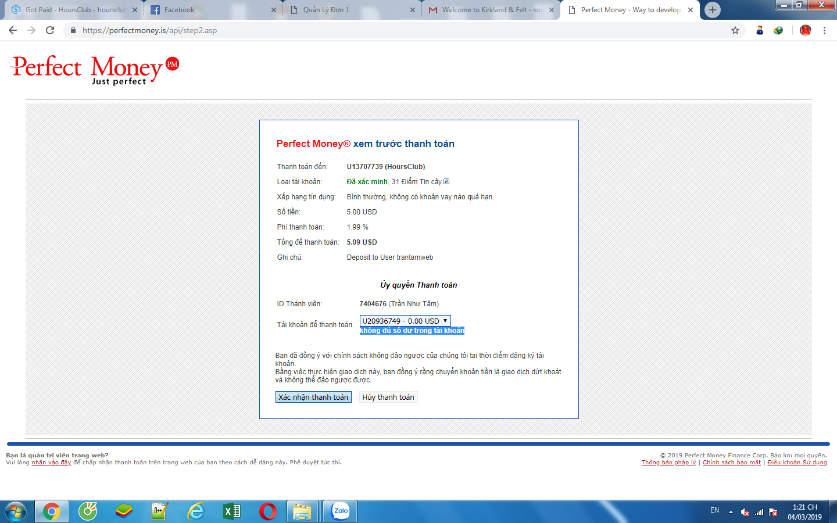Launch Cốc Cốc browser from taskbar
The height and width of the screenshot is (523, 837).
(88, 511)
